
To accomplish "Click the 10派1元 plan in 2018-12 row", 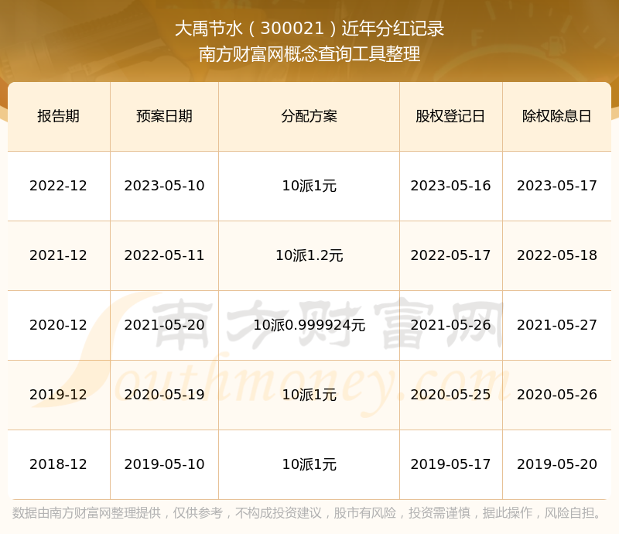I will (x=309, y=464).
